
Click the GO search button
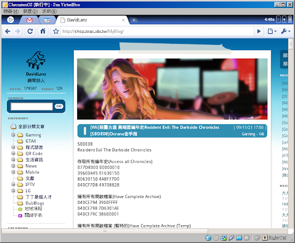[59, 106]
